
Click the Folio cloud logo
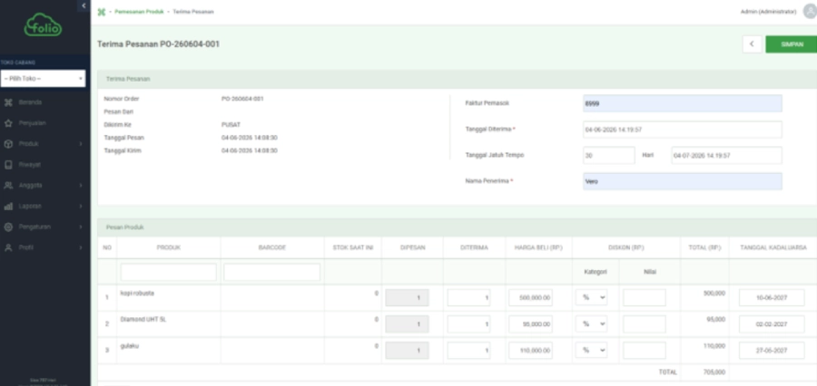(x=43, y=25)
